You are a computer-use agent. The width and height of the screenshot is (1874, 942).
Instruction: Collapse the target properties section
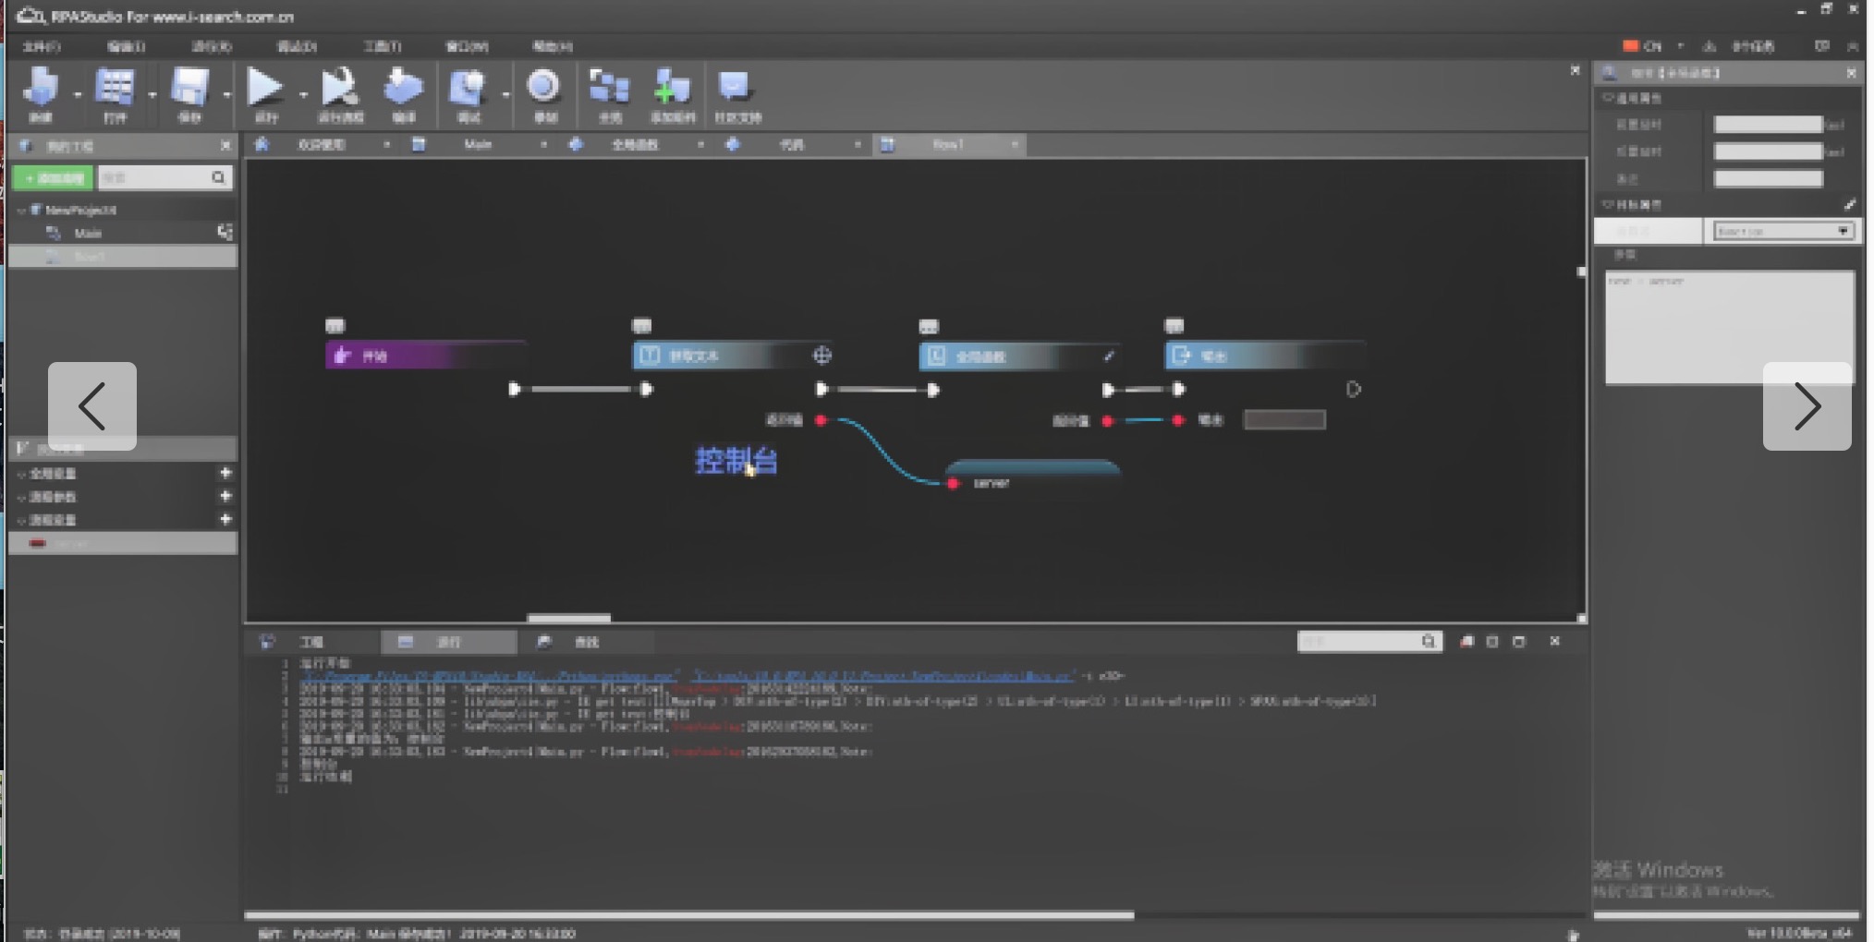click(1608, 204)
